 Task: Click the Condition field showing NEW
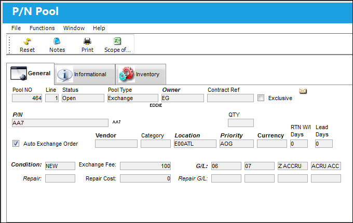60,166
